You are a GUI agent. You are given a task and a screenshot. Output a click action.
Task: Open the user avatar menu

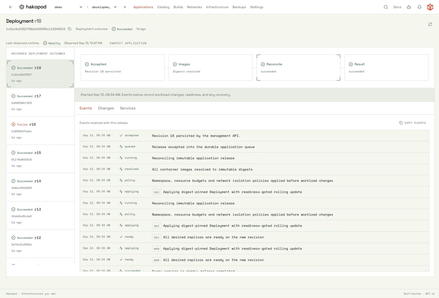pyautogui.click(x=430, y=7)
